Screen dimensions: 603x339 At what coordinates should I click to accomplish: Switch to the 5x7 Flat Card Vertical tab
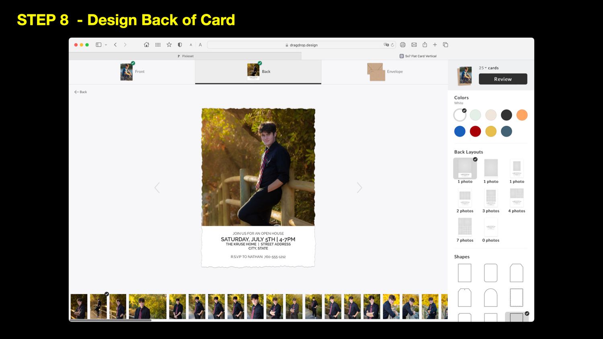coord(418,56)
